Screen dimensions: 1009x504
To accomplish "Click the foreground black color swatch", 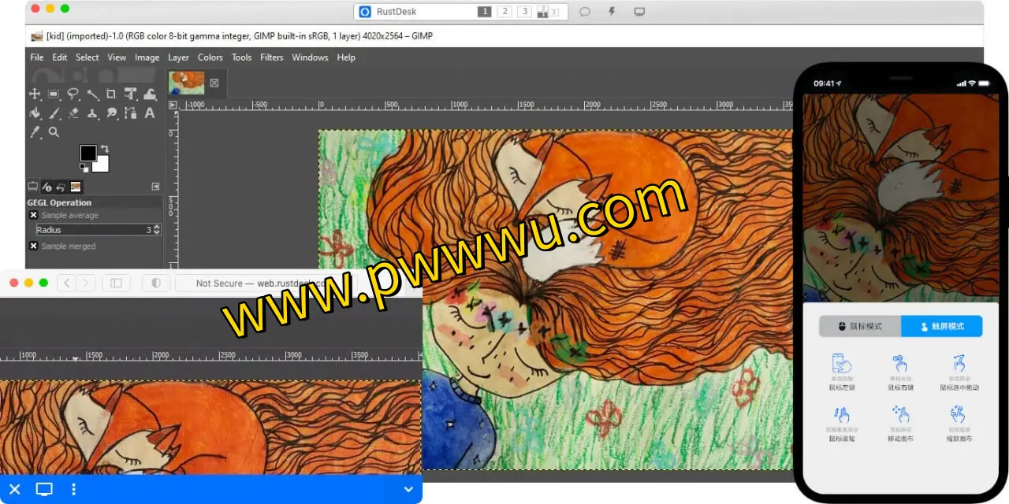I will (x=87, y=153).
